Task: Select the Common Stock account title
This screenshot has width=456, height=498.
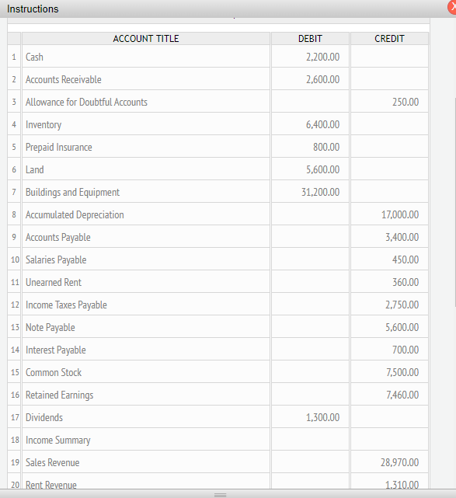Action: coord(54,373)
